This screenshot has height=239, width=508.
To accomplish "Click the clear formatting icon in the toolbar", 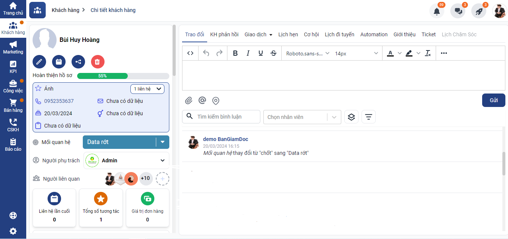I will pyautogui.click(x=428, y=53).
